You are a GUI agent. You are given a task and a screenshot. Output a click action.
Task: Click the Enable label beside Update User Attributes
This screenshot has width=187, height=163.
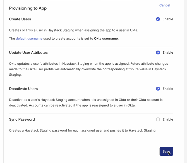point(168,52)
